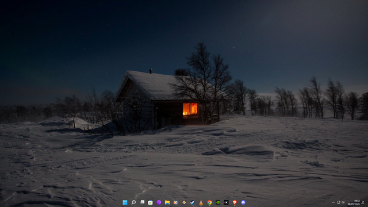
Task: Open the notifications bell icon
Action: [363, 202]
